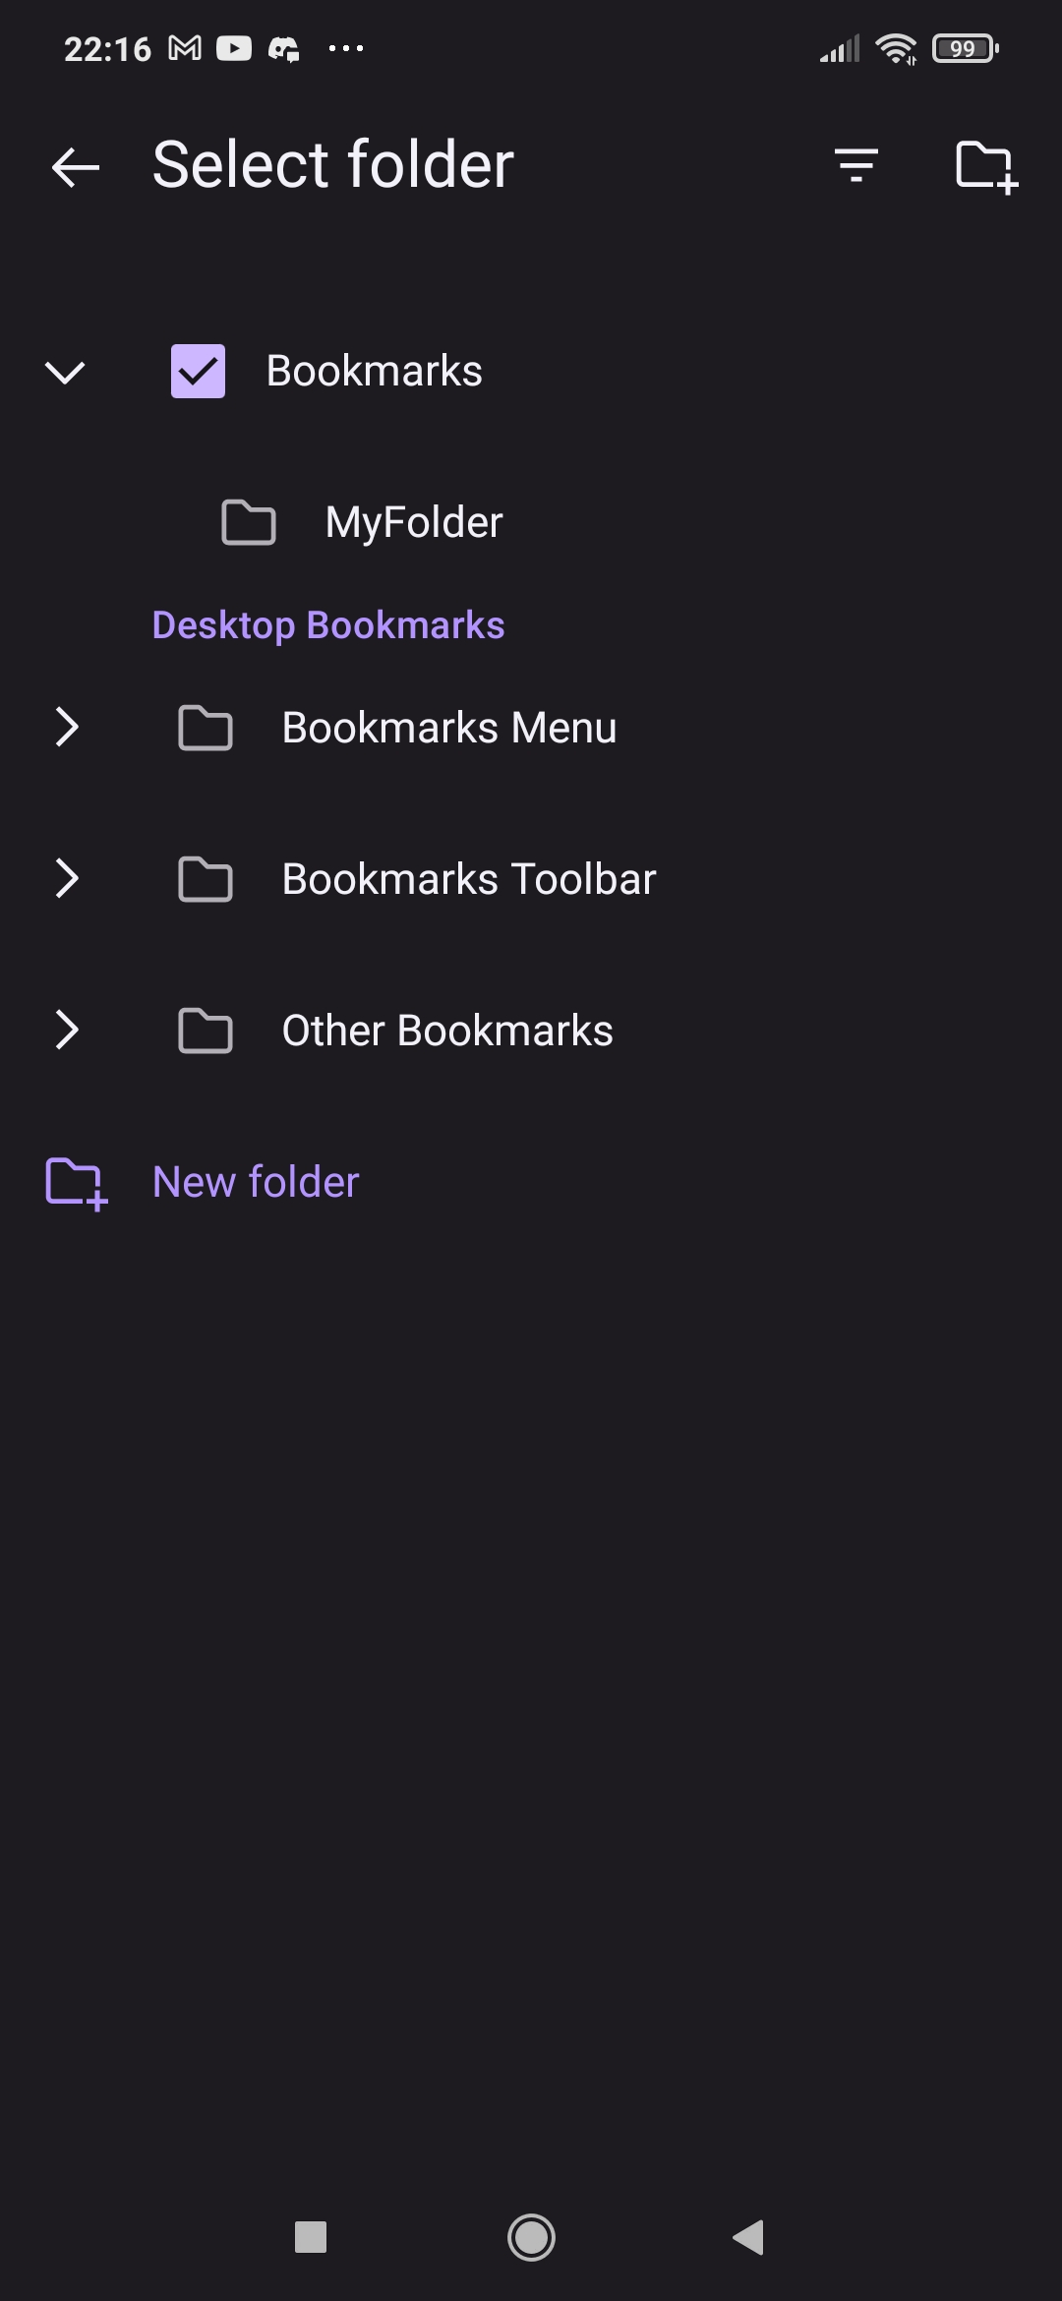This screenshot has height=2301, width=1062.
Task: Click the MyFolder folder icon
Action: click(248, 522)
